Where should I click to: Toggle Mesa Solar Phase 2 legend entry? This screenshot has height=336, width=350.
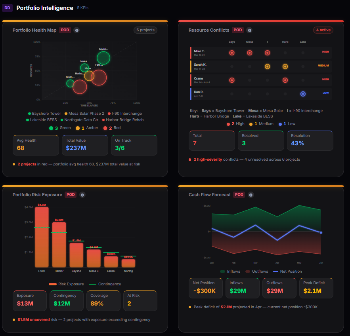pyautogui.click(x=84, y=114)
